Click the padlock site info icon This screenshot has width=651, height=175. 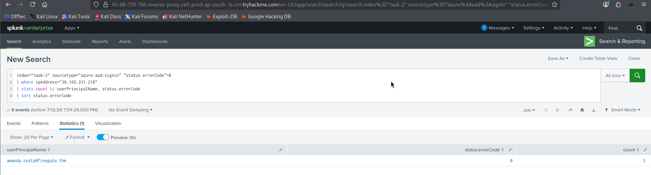coord(106,4)
